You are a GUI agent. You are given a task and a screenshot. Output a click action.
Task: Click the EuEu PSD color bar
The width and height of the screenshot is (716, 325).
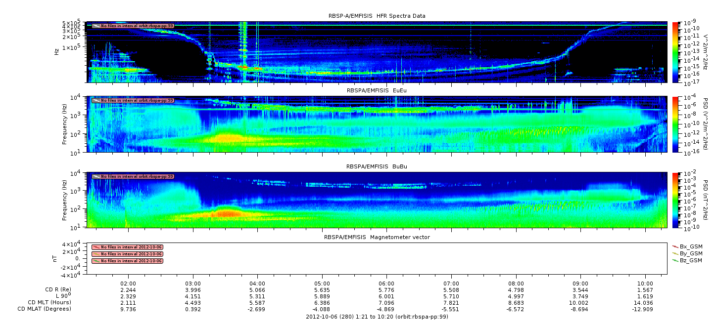(675, 124)
